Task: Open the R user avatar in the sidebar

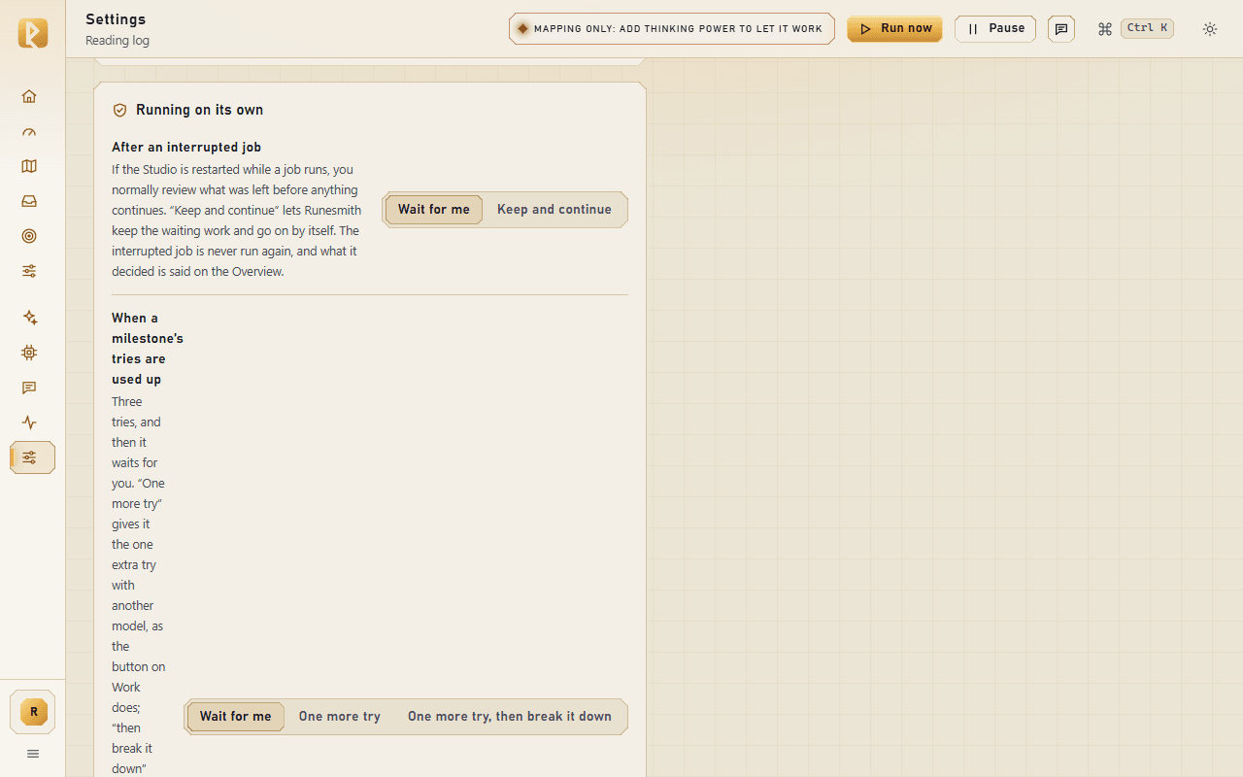Action: [x=32, y=712]
